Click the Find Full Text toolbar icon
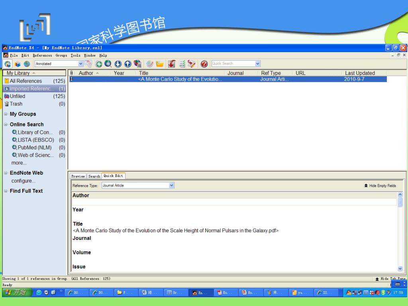Image resolution: width=408 pixels, height=306 pixels. (137, 64)
